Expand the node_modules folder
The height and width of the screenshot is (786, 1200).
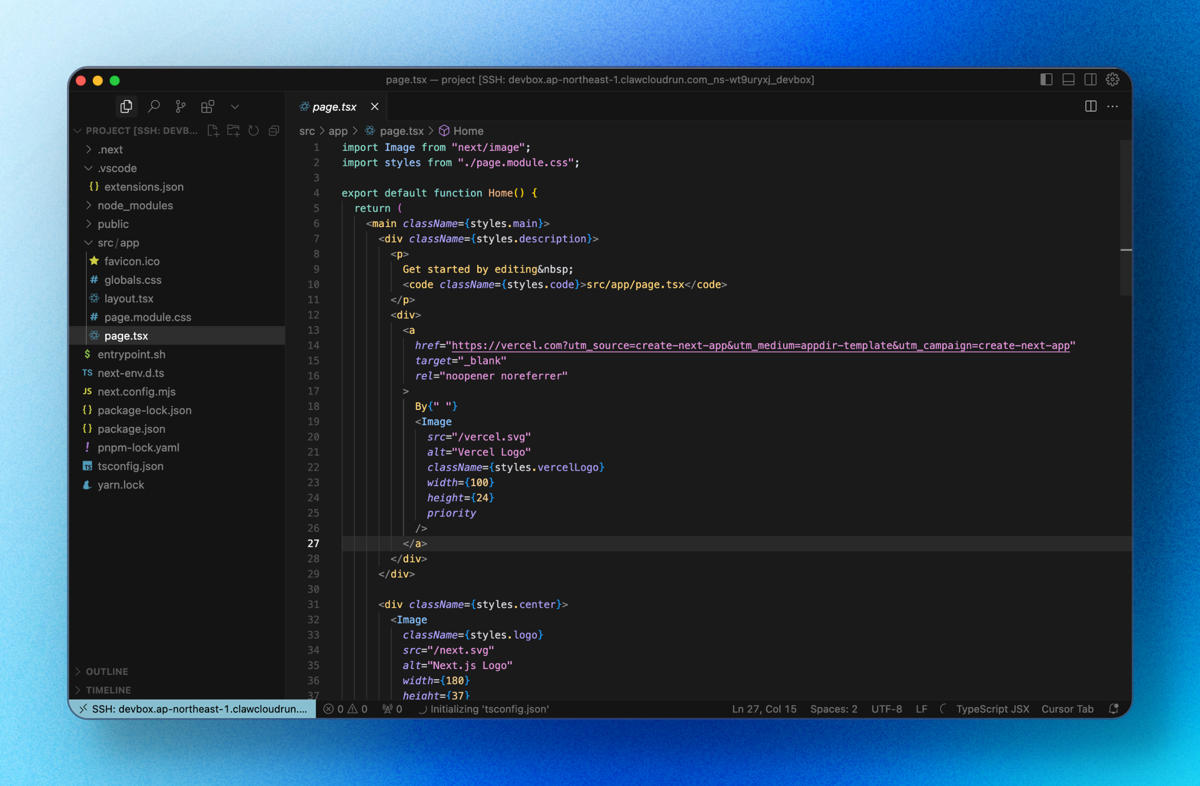pos(134,205)
